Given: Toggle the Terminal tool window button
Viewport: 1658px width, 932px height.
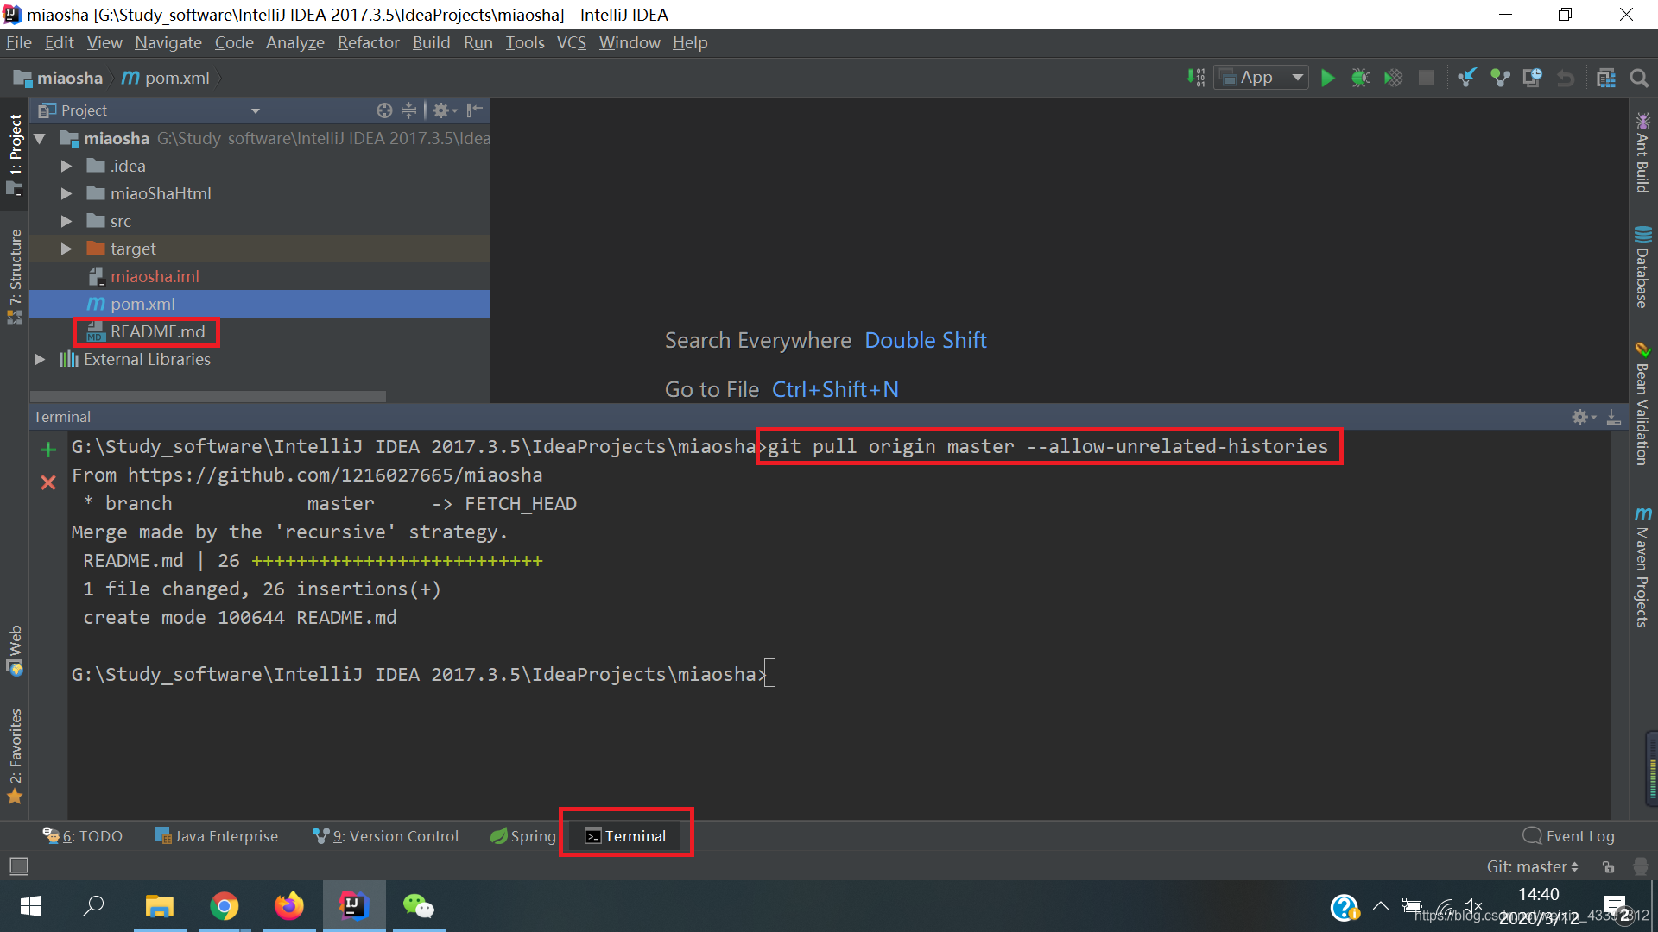Looking at the screenshot, I should pyautogui.click(x=626, y=835).
